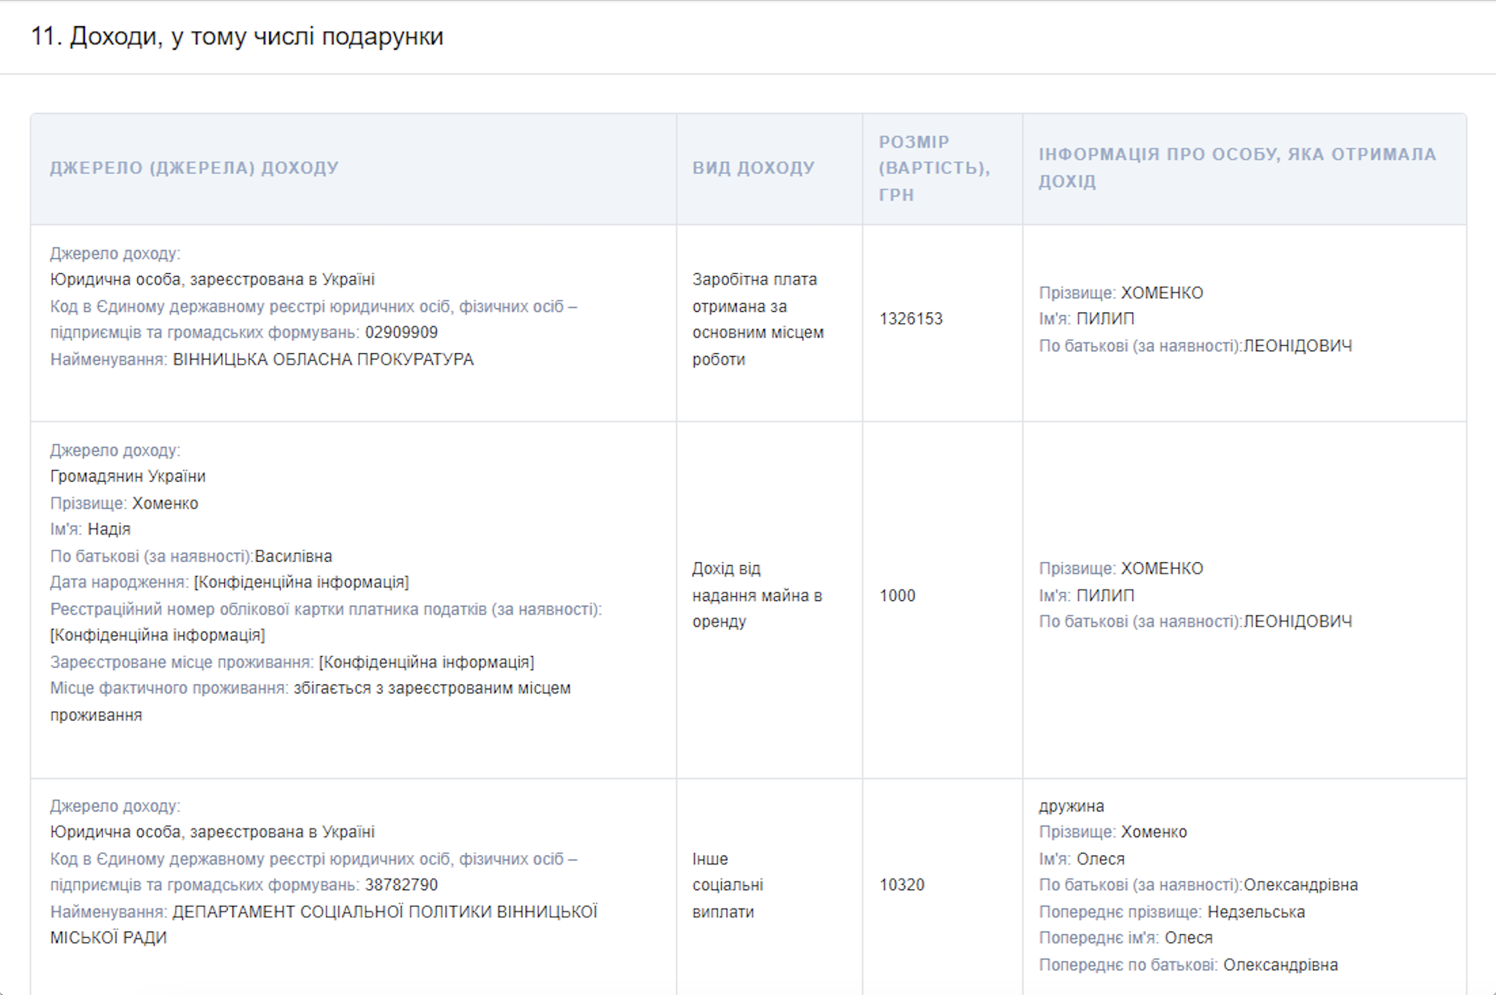Click 'ДЕПАРТАМЕНТ СОЦІАЛЬНОЇ ПОЛІТИКИ ВІННИЦЬКОЇ МІСЬКОЇ РАДИ'
The width and height of the screenshot is (1496, 995).
coord(324,925)
